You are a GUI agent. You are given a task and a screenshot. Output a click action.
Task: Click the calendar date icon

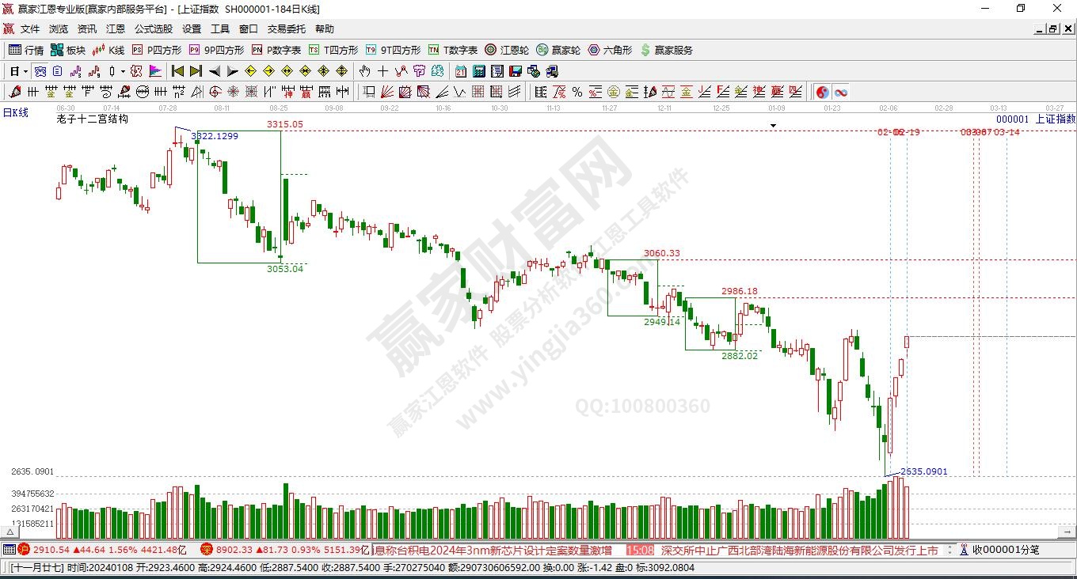pos(460,71)
